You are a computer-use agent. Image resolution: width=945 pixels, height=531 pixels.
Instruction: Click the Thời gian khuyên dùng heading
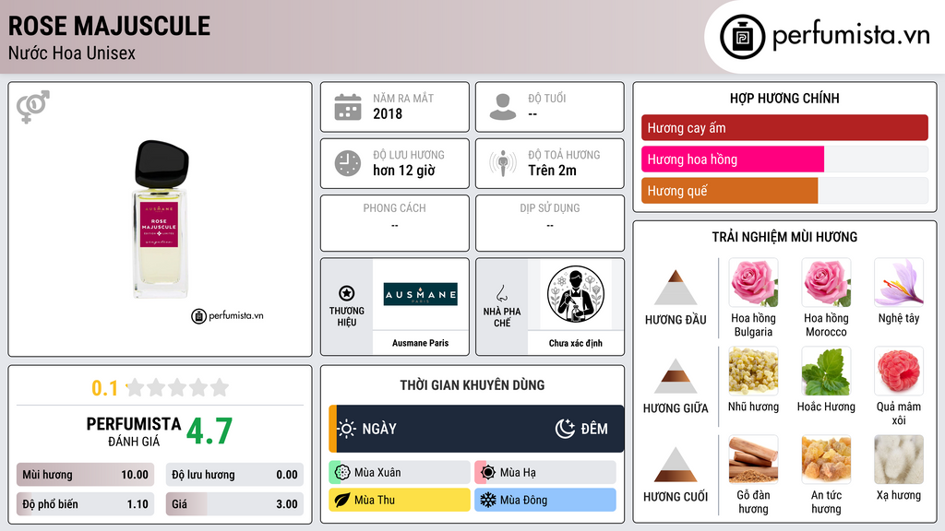(472, 385)
